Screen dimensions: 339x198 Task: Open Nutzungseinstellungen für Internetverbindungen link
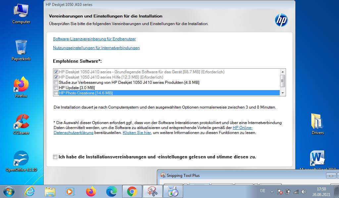(96, 48)
